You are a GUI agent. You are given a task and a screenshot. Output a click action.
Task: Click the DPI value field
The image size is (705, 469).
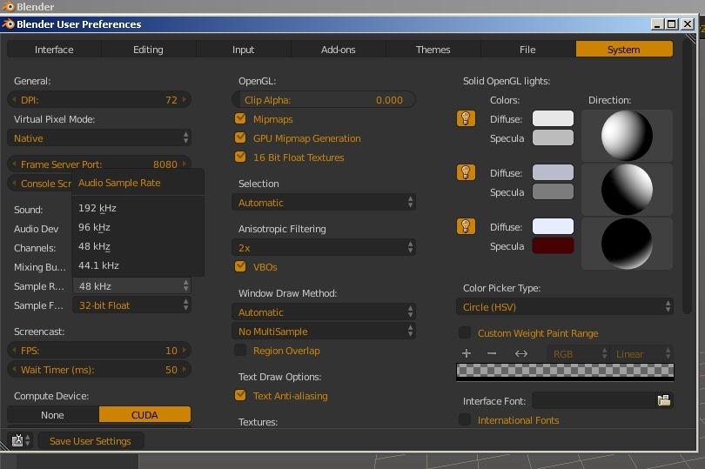pos(98,100)
